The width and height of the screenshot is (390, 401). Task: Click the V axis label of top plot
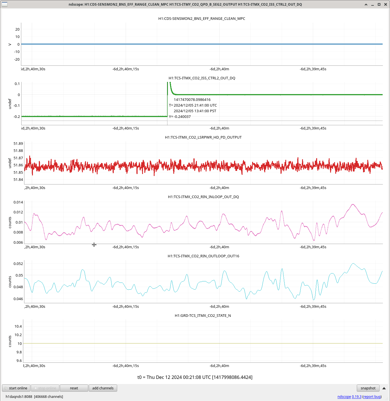(10, 44)
